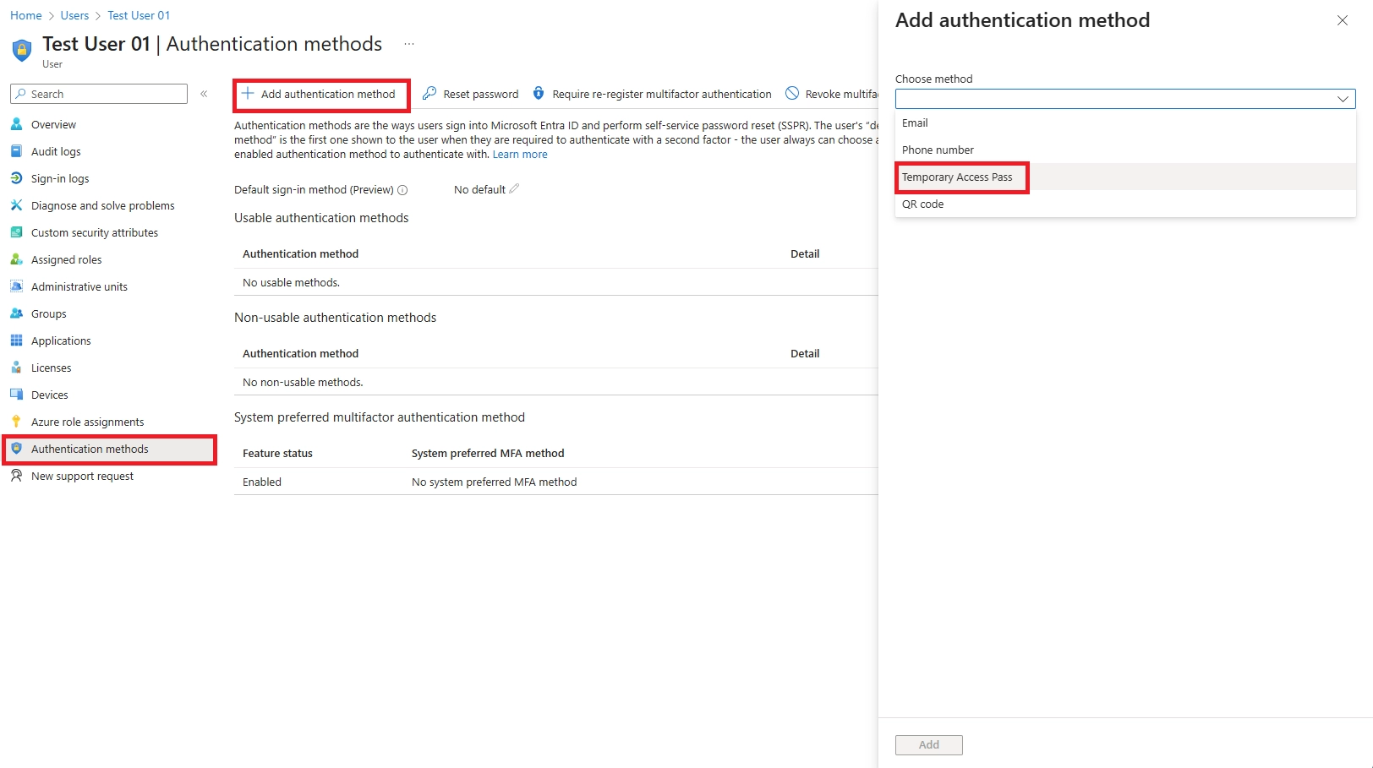Expand the Choose method dropdown arrow
This screenshot has height=768, width=1373.
click(x=1343, y=99)
